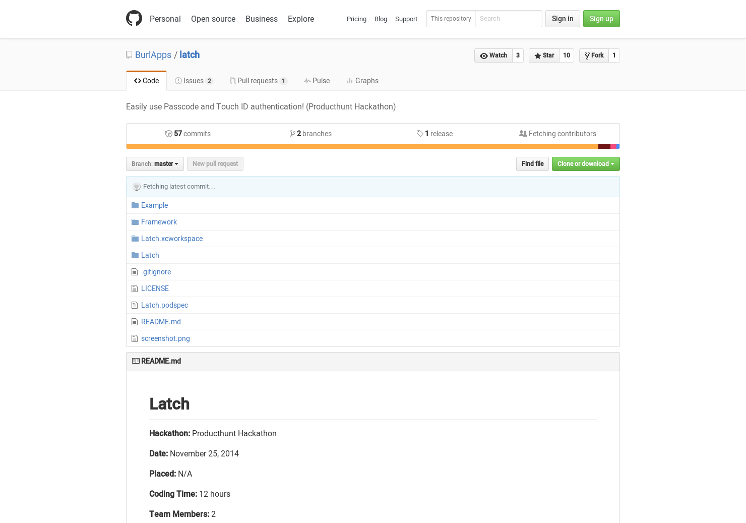Screen dimensions: 746x523
Task: Expand the Clone or download dropdown
Action: [586, 164]
